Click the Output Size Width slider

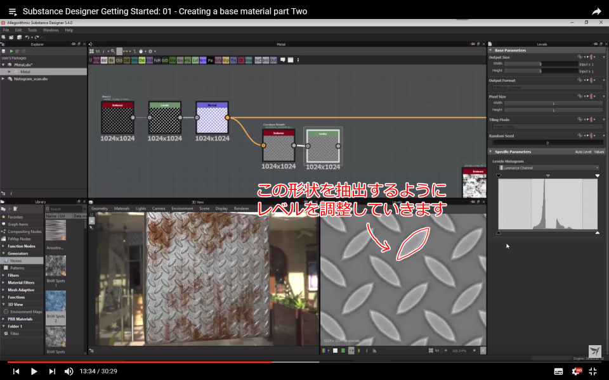click(541, 64)
